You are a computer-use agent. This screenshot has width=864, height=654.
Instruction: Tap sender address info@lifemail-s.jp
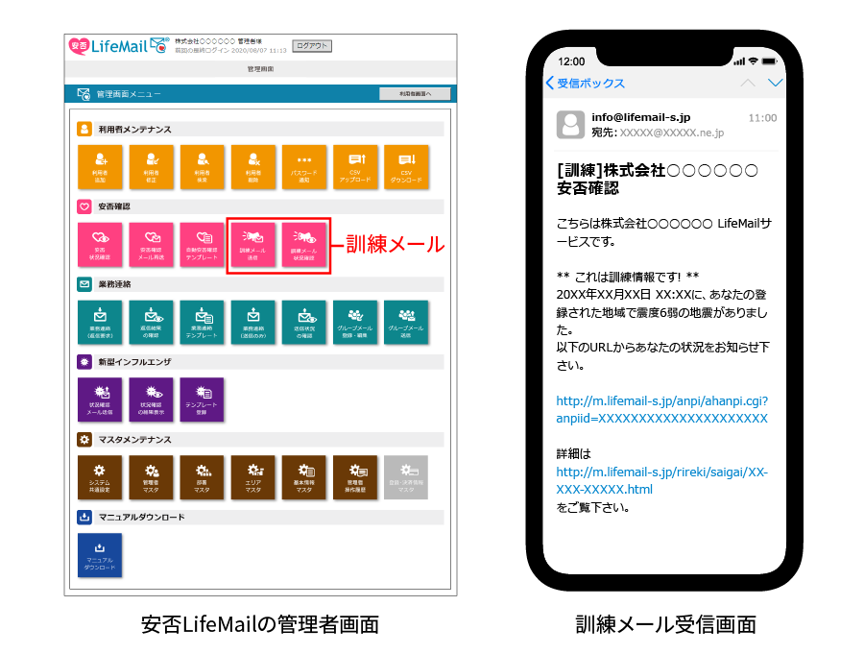click(x=641, y=117)
